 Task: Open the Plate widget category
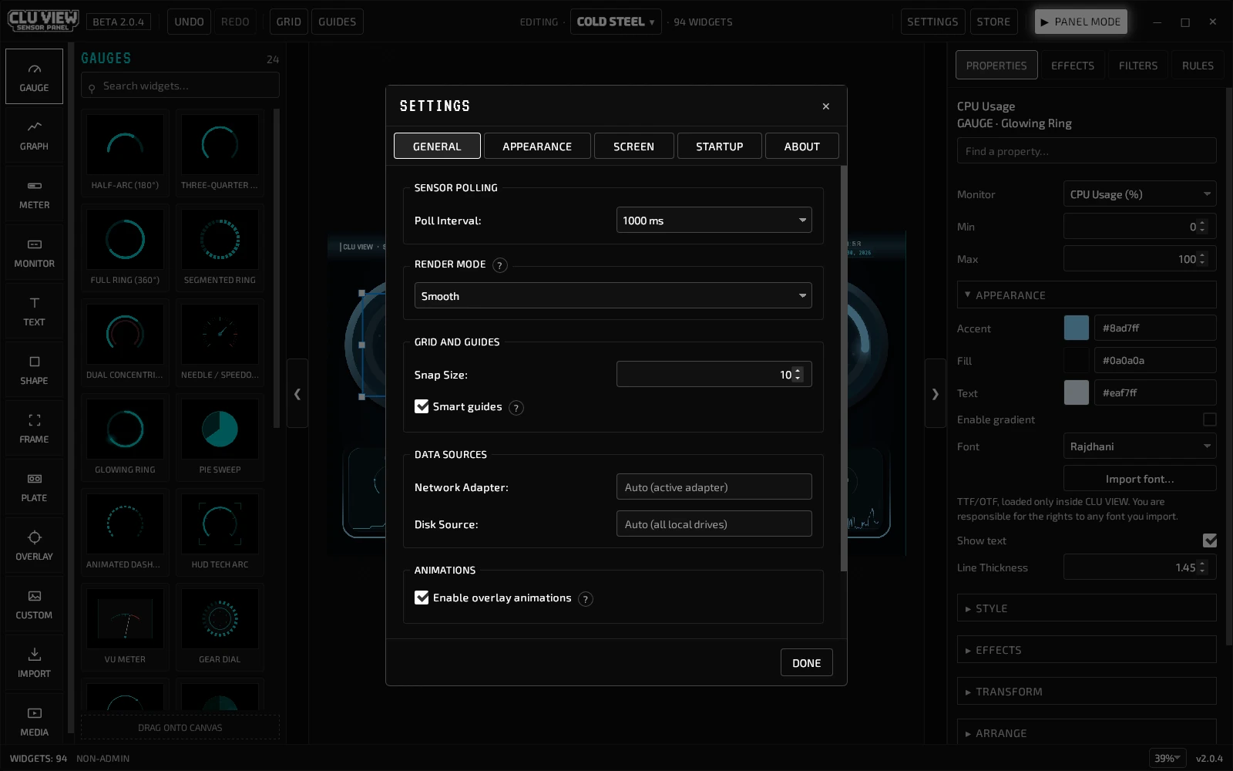point(34,487)
